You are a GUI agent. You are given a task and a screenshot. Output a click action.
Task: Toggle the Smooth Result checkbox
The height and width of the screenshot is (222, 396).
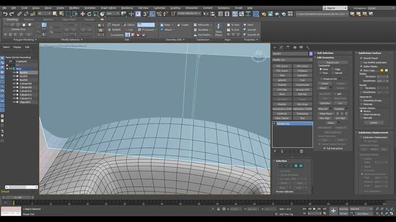361,58
